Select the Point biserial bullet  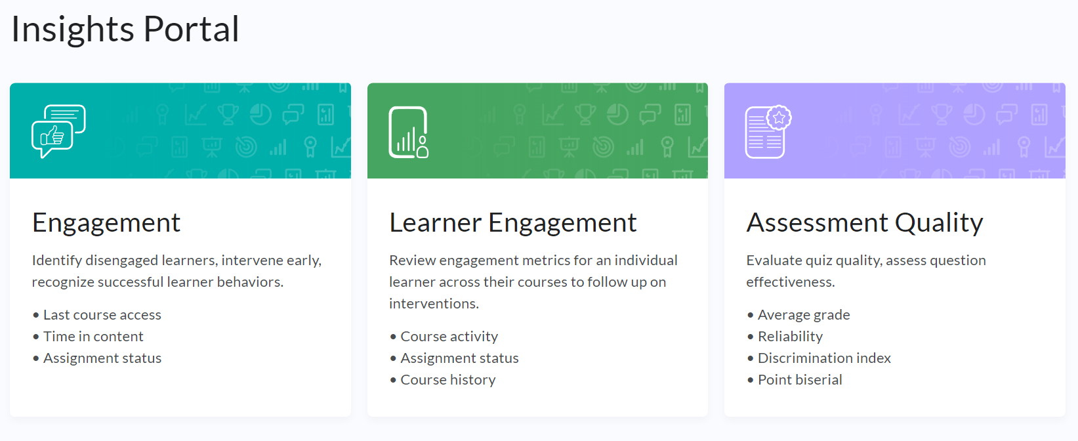(800, 380)
